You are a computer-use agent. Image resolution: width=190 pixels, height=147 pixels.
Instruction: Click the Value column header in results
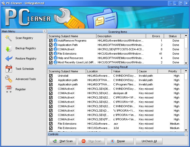pos(125,71)
